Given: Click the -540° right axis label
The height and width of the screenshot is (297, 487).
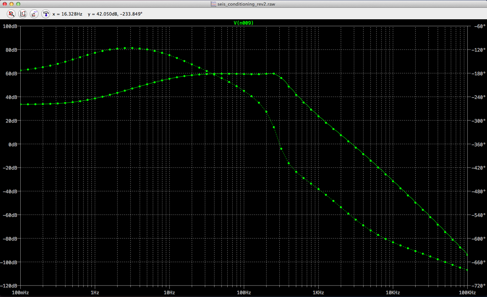Looking at the screenshot, I should (479, 215).
